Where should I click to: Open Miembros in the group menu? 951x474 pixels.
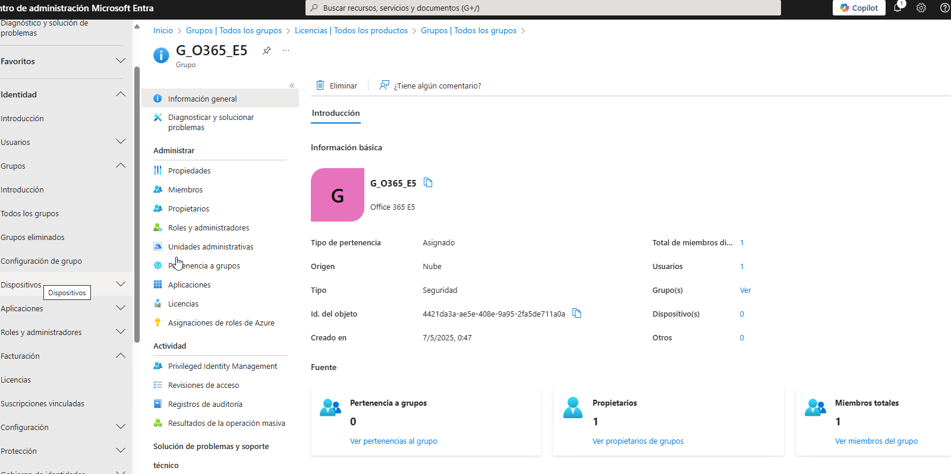tap(185, 190)
